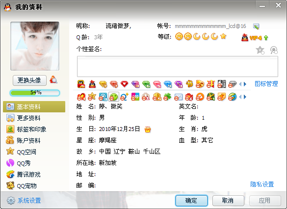
Task: Click the VIP4 membership badge icon
Action: (255, 38)
